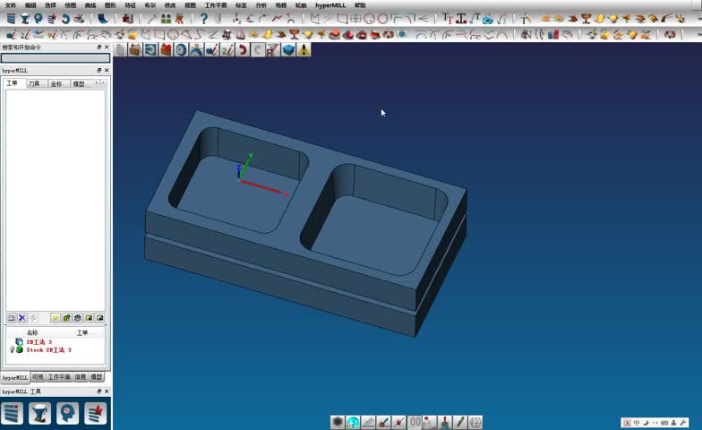Toggle the lightbulb visibility for Stock ZB工法 3
This screenshot has height=430, width=702.
point(12,350)
